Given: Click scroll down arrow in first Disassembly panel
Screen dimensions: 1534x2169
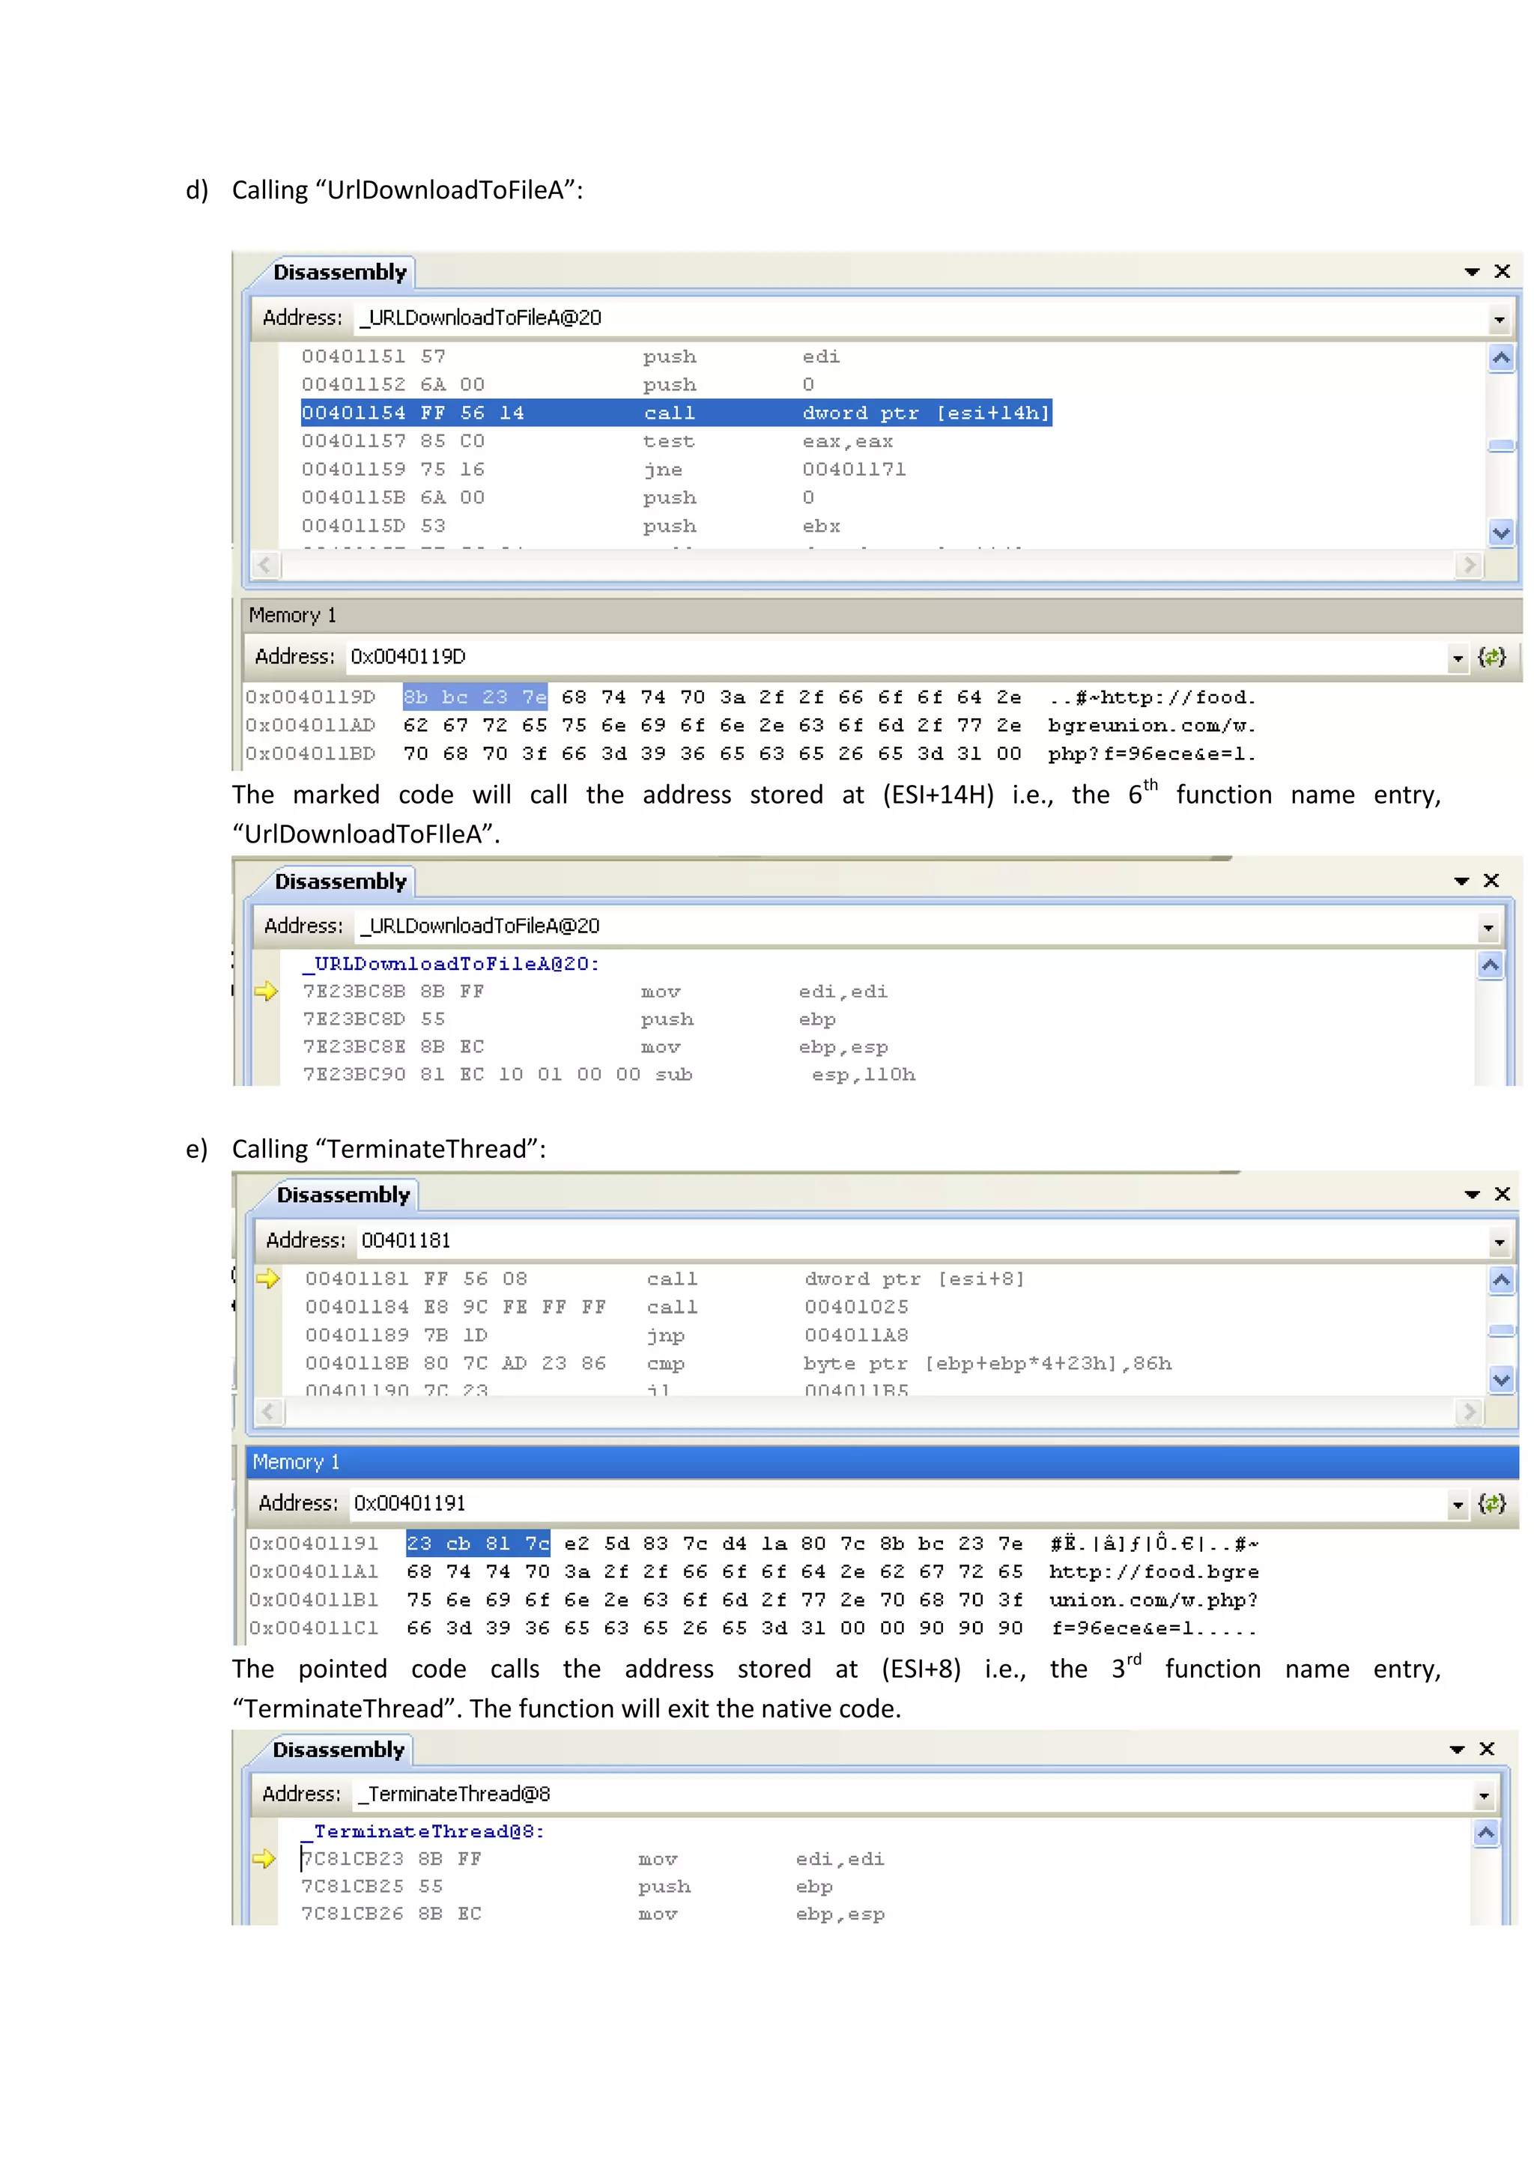Looking at the screenshot, I should tap(1501, 534).
